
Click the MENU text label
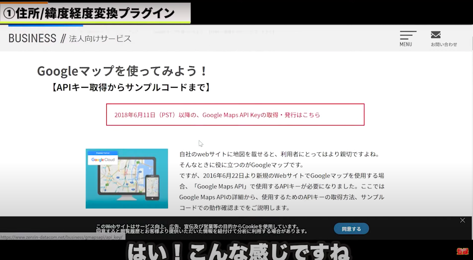pyautogui.click(x=406, y=44)
